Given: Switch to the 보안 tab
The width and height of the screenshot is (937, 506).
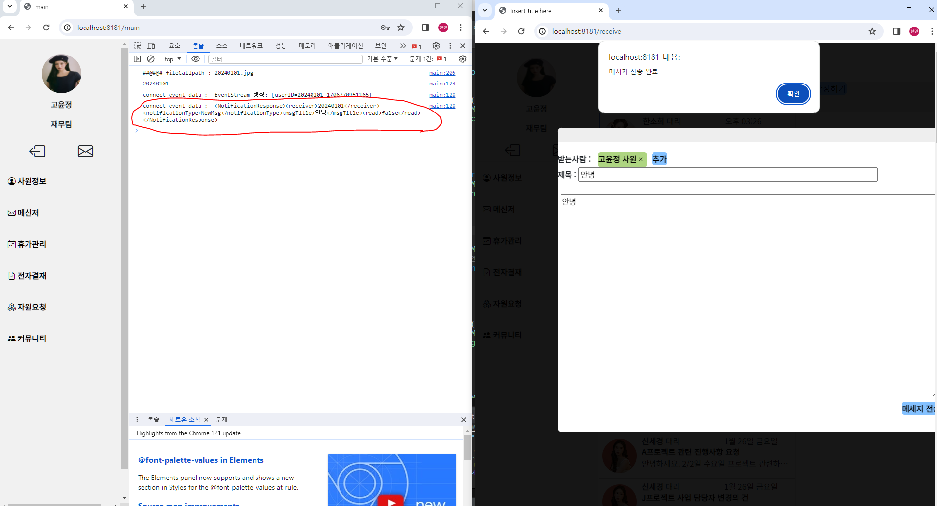Looking at the screenshot, I should 381,46.
